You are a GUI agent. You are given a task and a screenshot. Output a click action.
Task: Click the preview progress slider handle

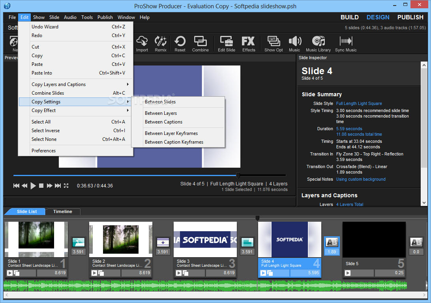(238, 175)
